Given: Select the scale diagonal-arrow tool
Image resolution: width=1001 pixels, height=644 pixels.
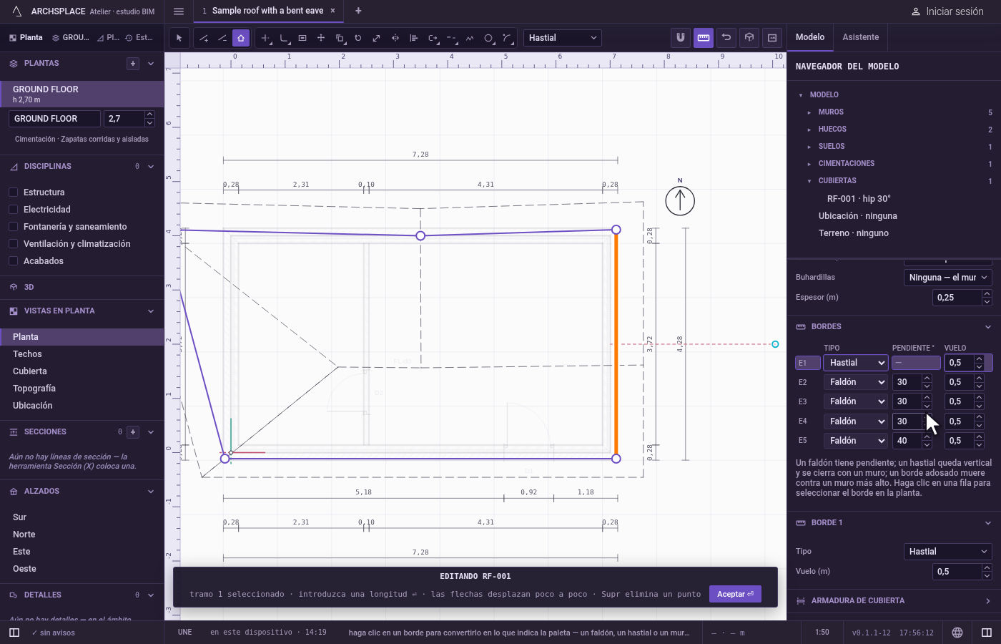Looking at the screenshot, I should pyautogui.click(x=377, y=38).
